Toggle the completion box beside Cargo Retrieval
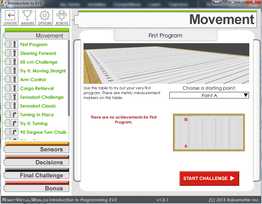Screen dimensions: 262x204 pyautogui.click(x=7, y=88)
